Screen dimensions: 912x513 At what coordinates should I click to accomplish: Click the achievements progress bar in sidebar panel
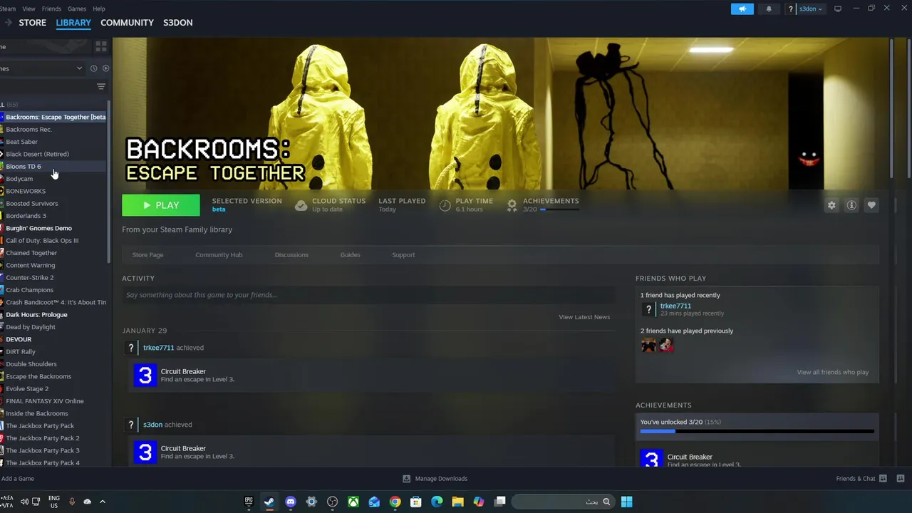[x=757, y=431]
